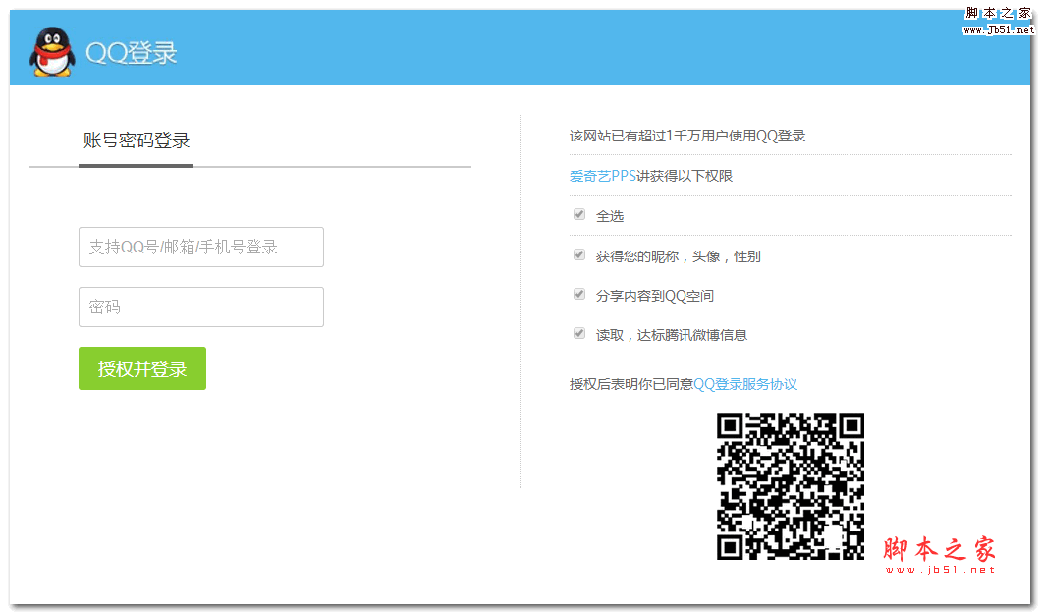
Task: Click the QQ登录 header title
Action: pos(131,53)
